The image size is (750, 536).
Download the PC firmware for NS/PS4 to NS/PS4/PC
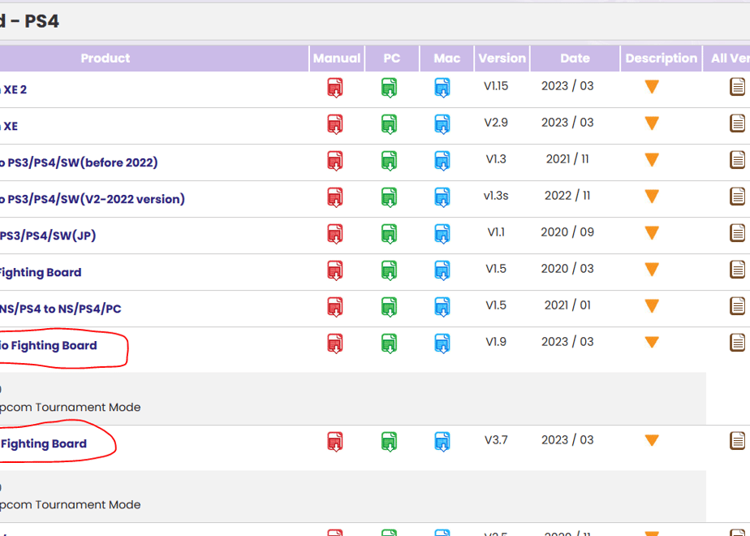click(390, 307)
